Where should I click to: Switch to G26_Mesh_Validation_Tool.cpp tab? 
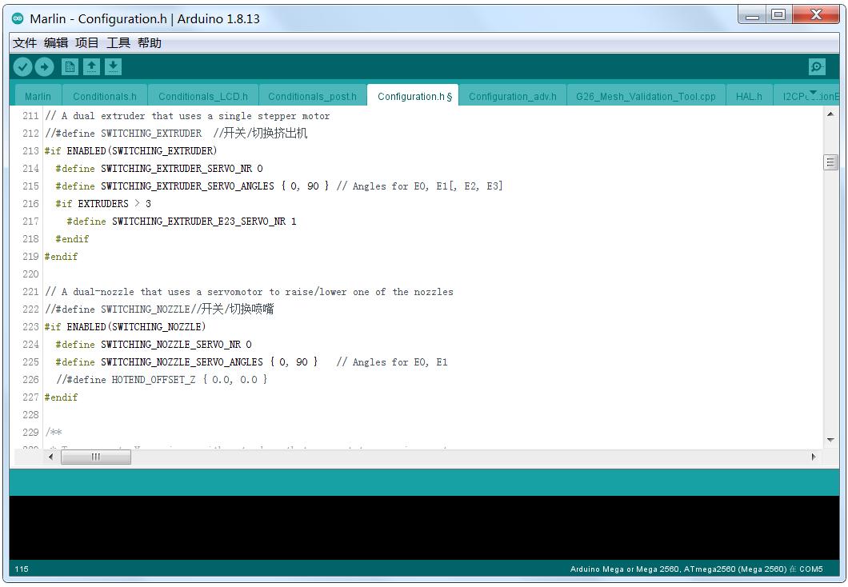646,97
